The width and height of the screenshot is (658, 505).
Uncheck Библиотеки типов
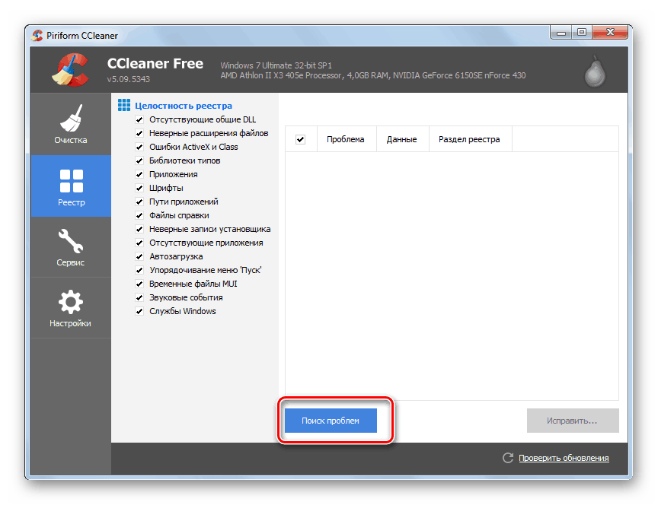(x=139, y=160)
